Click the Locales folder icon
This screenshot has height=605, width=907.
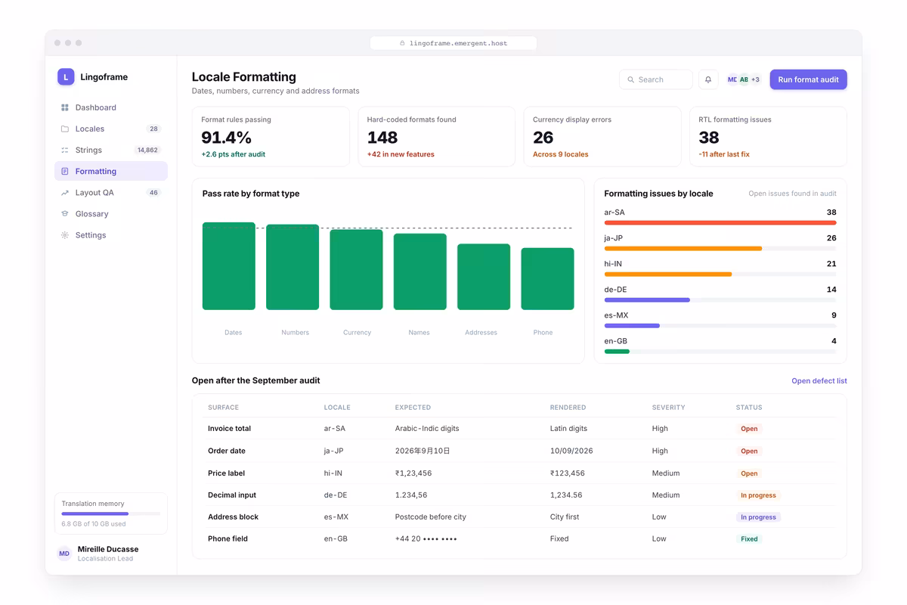pyautogui.click(x=65, y=129)
